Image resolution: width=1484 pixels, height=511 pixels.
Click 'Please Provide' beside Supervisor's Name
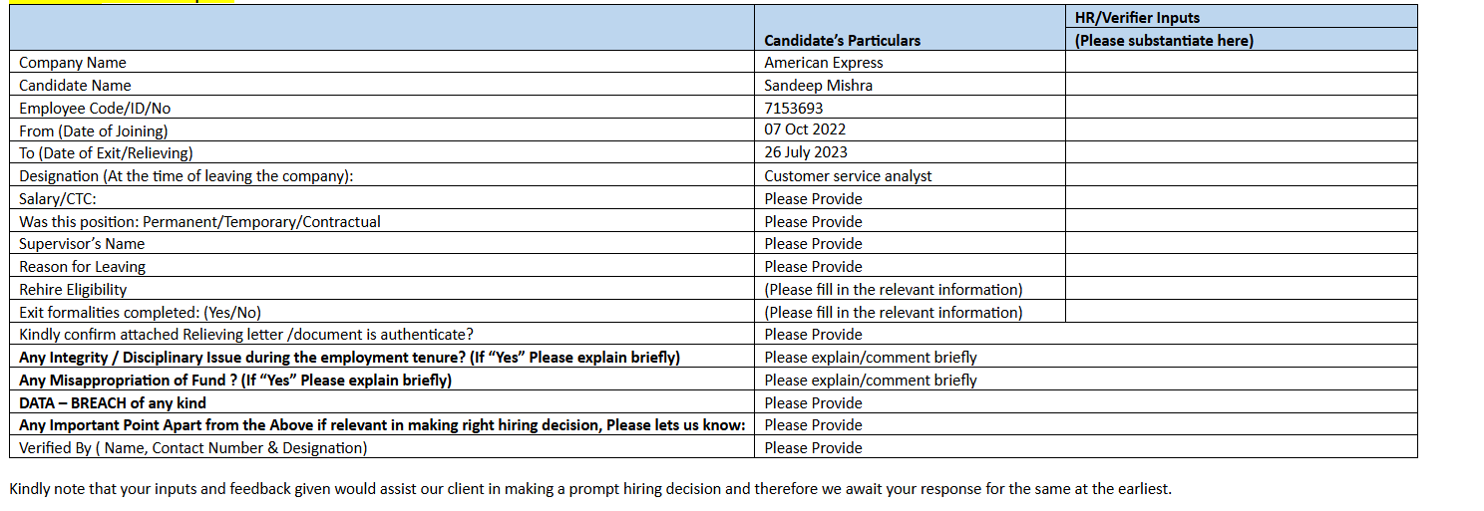(x=813, y=244)
